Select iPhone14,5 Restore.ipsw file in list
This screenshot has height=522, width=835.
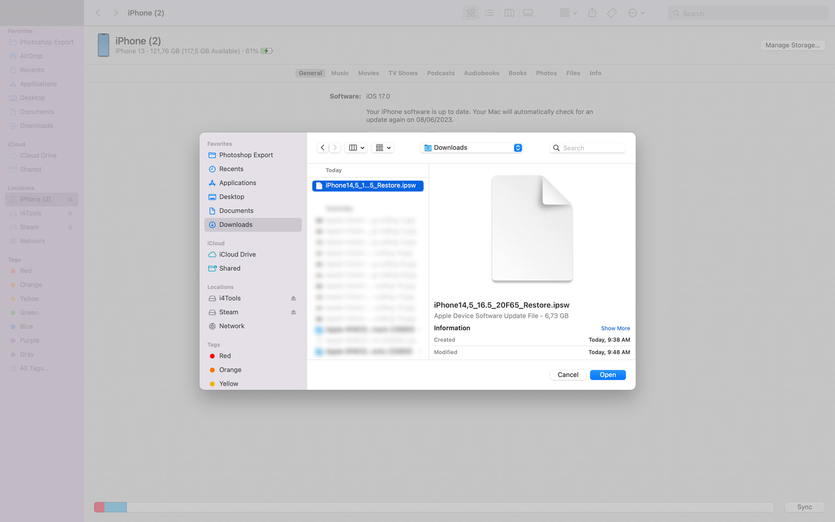(x=368, y=186)
